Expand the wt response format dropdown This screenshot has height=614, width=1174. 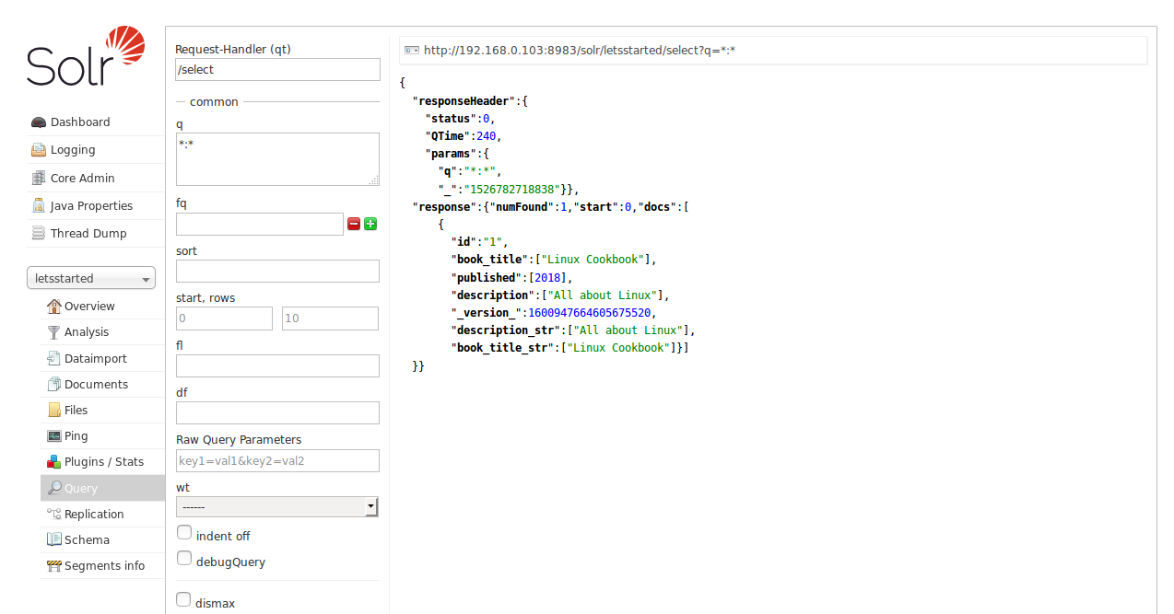(x=277, y=506)
